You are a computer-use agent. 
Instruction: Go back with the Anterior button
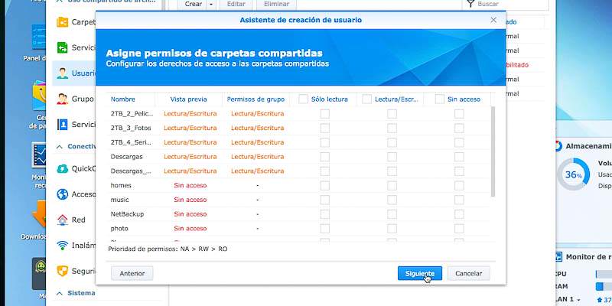(132, 273)
